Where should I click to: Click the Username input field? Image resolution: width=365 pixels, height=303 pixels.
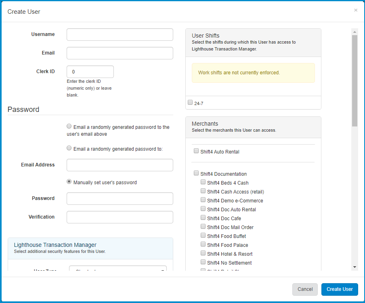[x=120, y=35]
